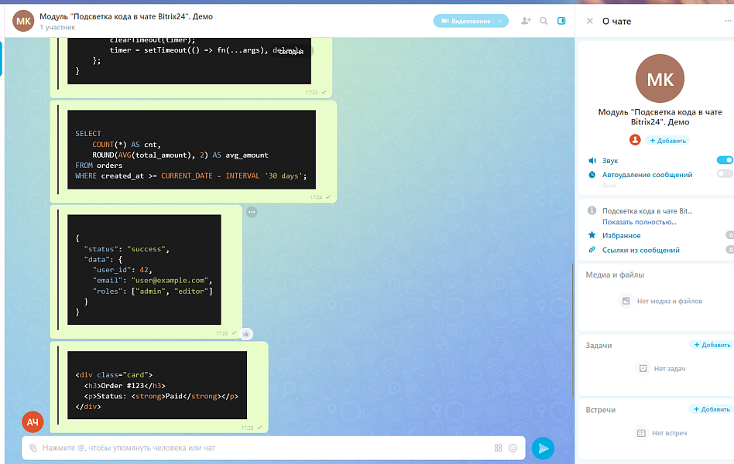Click 'Показать полностью...' link

639,222
